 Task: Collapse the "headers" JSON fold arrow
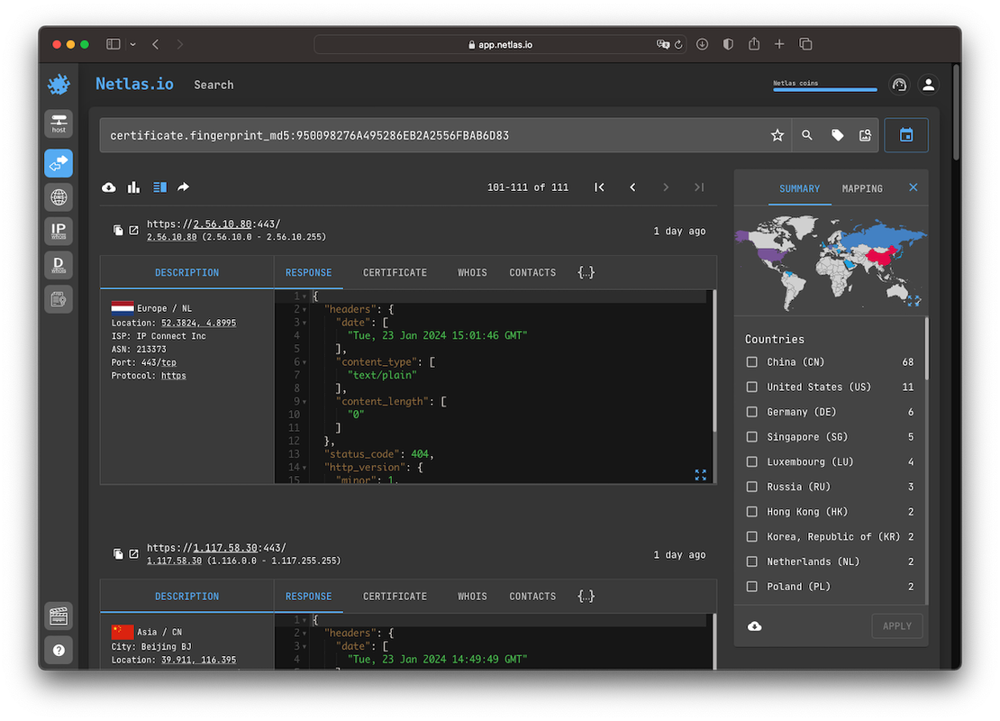305,310
